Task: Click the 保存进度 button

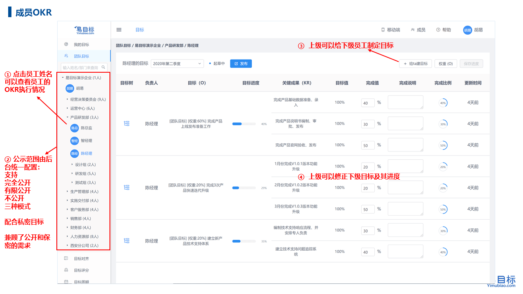Action: click(x=471, y=64)
